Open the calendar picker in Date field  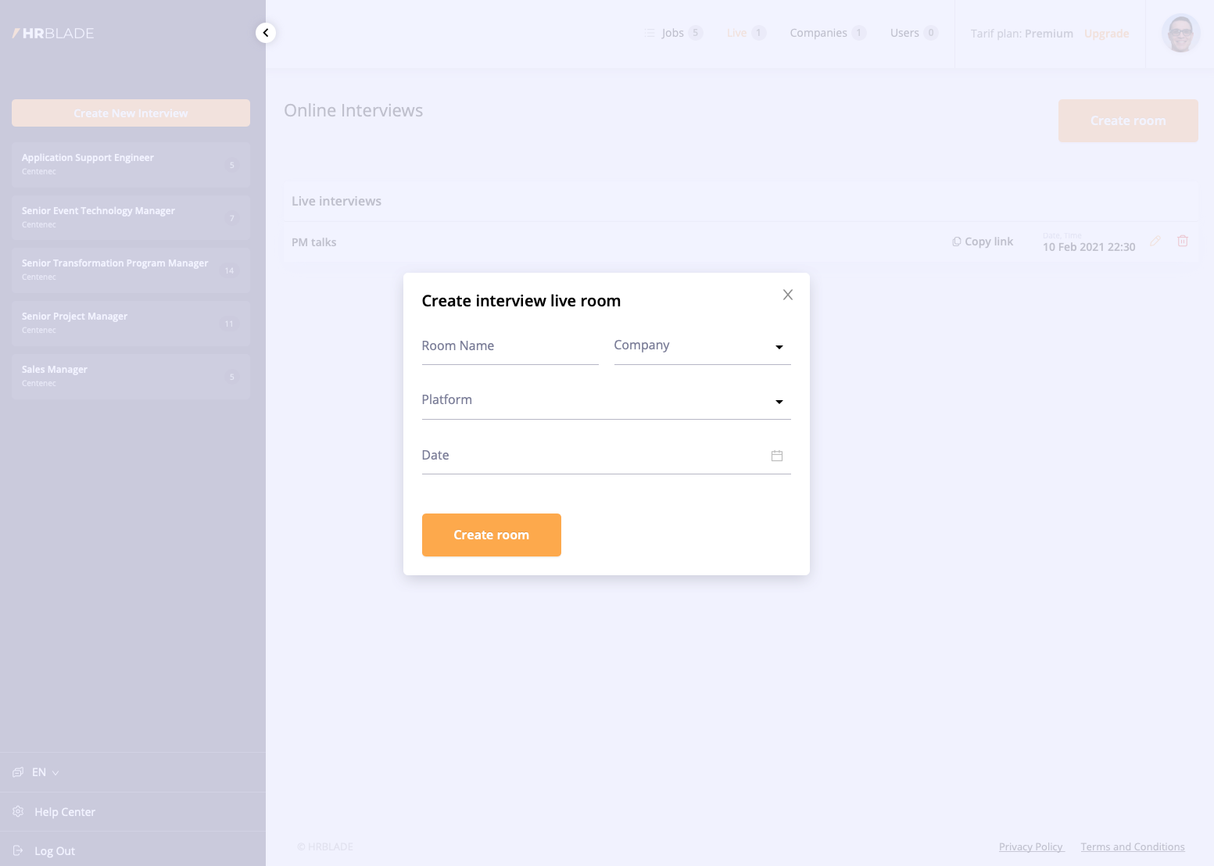776,456
